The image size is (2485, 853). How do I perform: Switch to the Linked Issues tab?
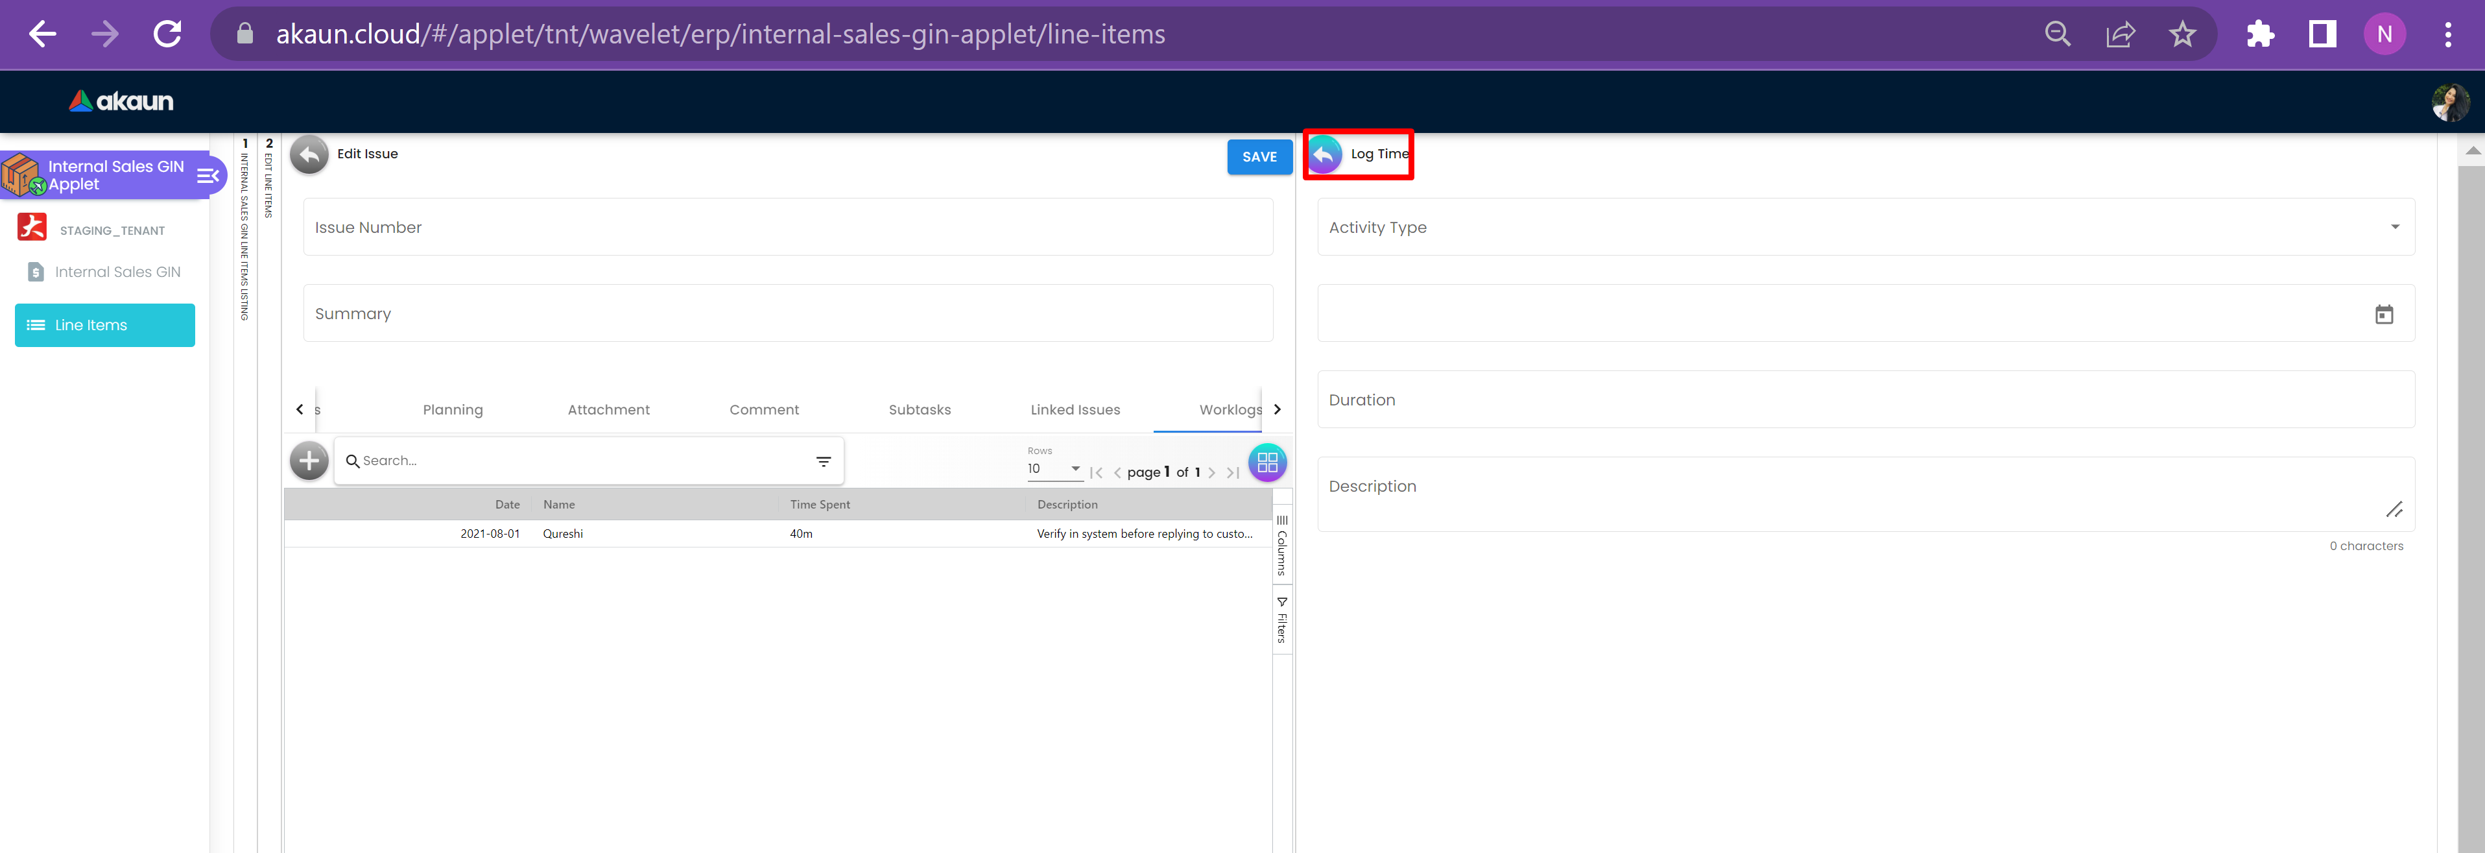1075,410
